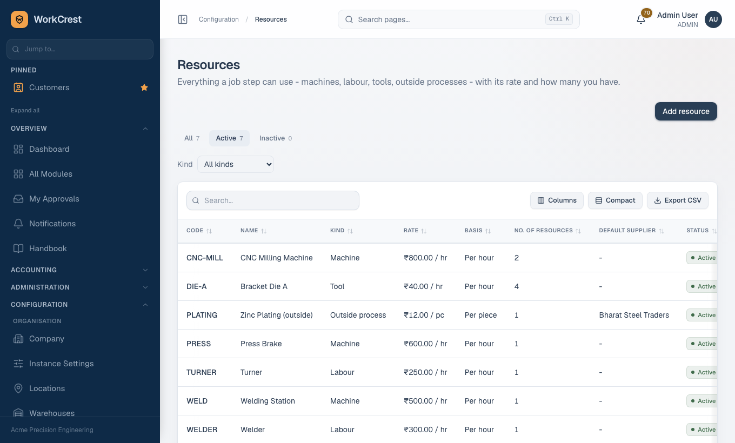Click Admin User name in header
Image resolution: width=735 pixels, height=443 pixels.
(x=678, y=15)
